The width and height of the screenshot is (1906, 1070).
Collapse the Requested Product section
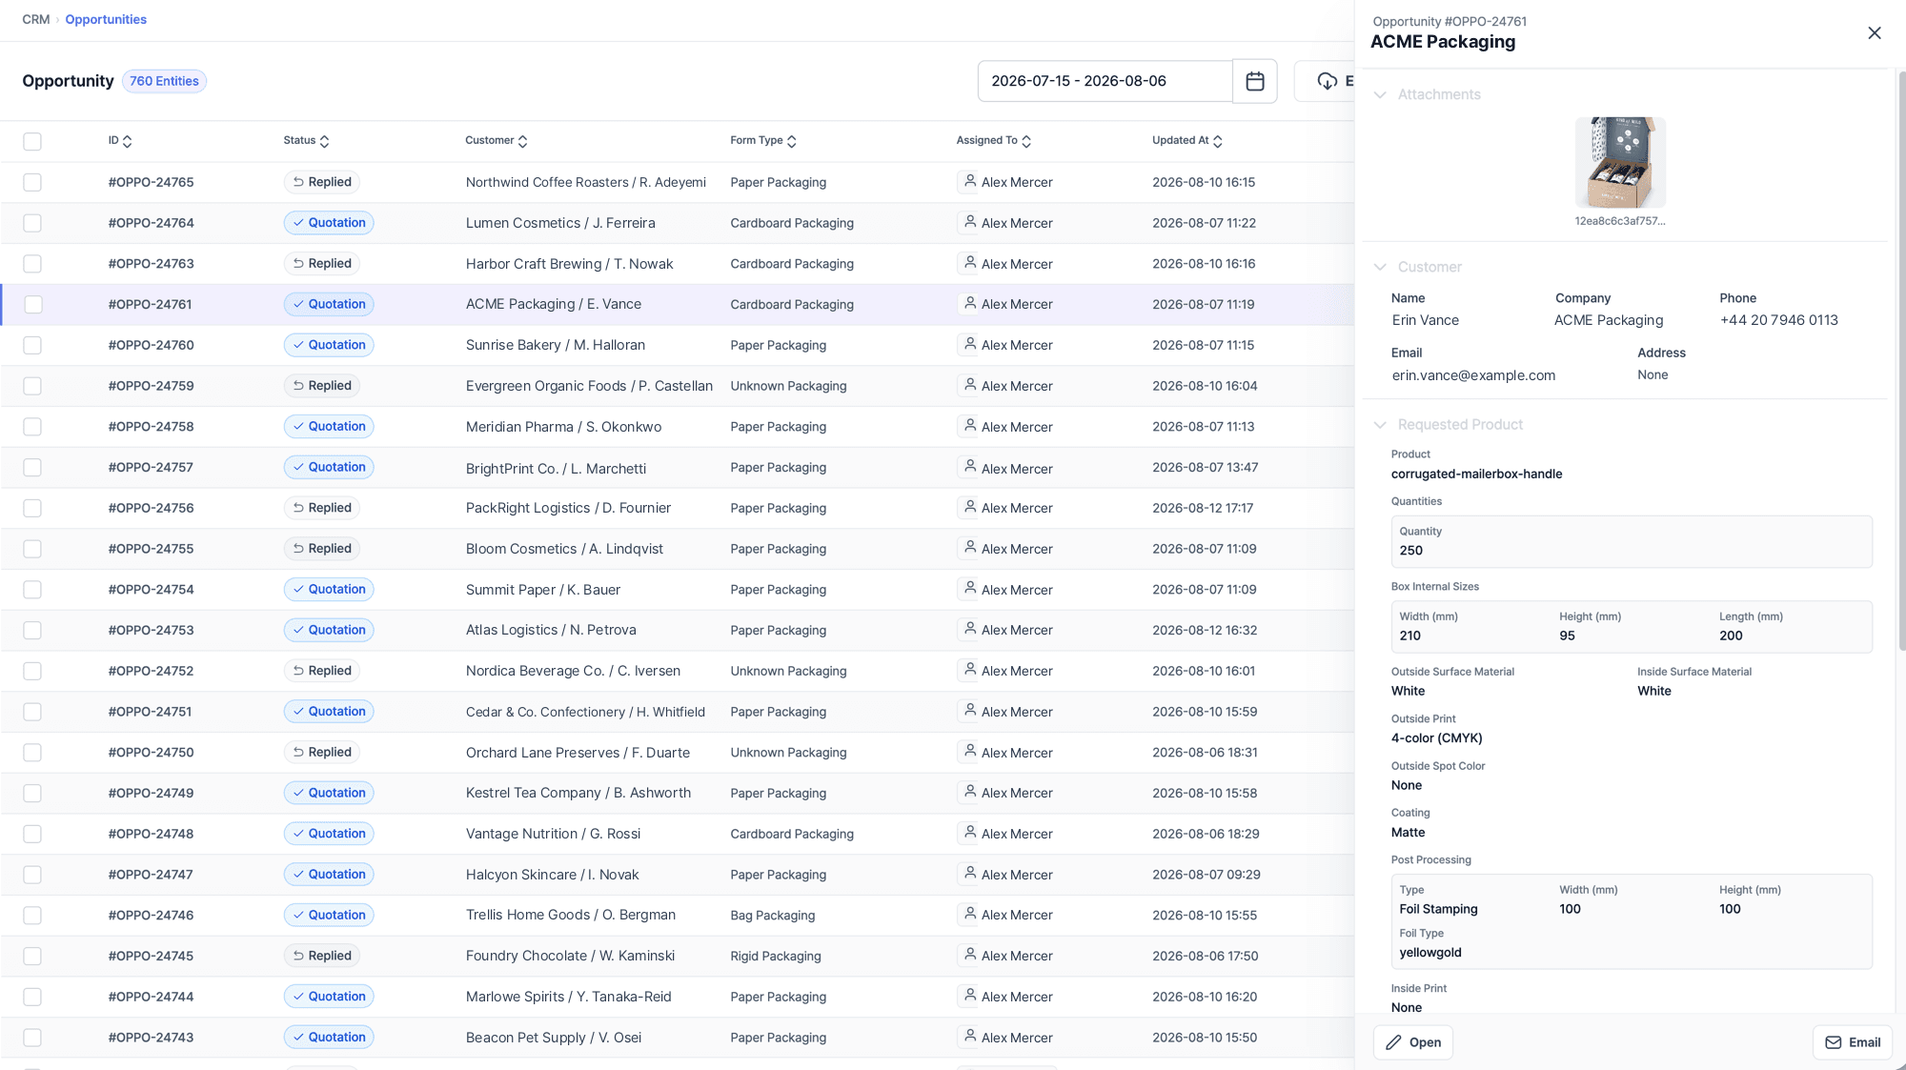1379,425
